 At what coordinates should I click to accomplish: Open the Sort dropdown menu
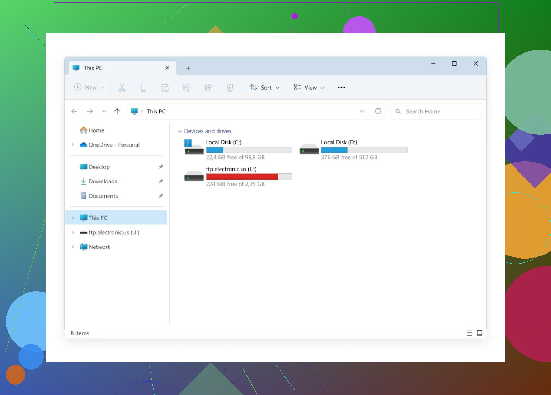265,88
